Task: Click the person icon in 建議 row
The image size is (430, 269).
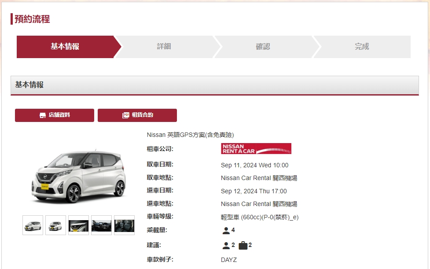Action: click(x=226, y=245)
